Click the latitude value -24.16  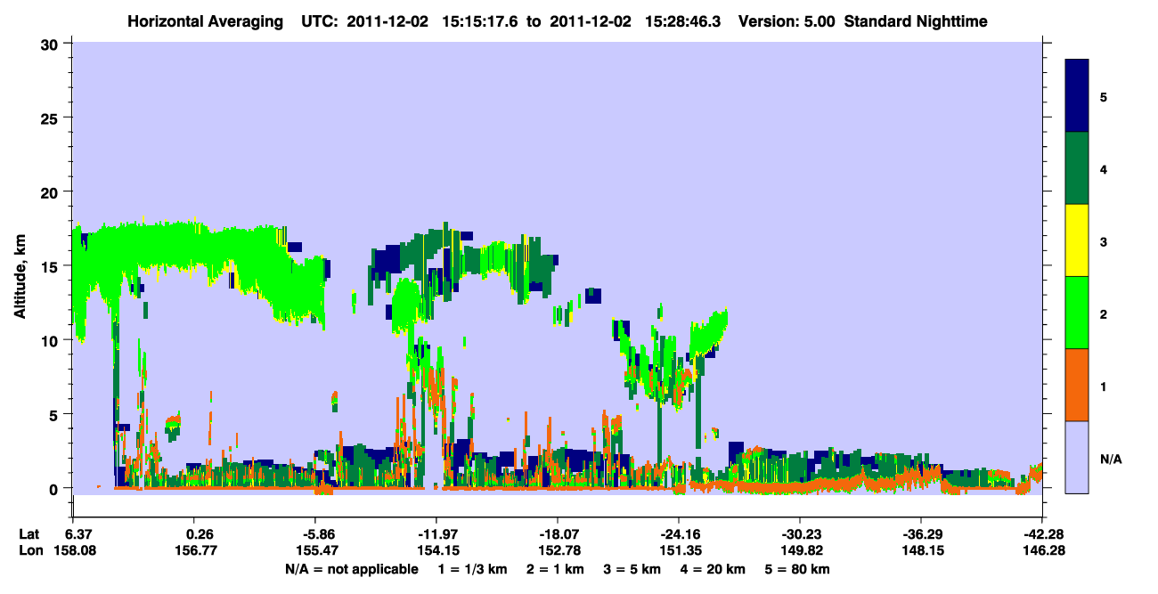pyautogui.click(x=678, y=534)
